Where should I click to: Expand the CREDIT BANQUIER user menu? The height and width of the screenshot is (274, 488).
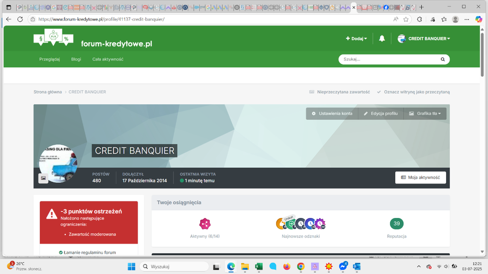[424, 39]
